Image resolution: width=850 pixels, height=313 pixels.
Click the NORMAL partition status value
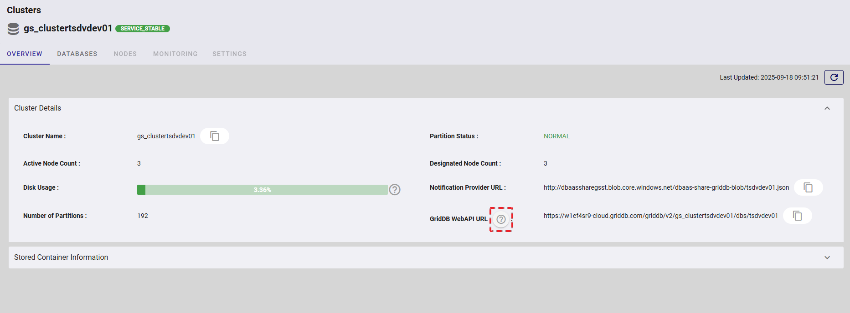click(x=556, y=136)
